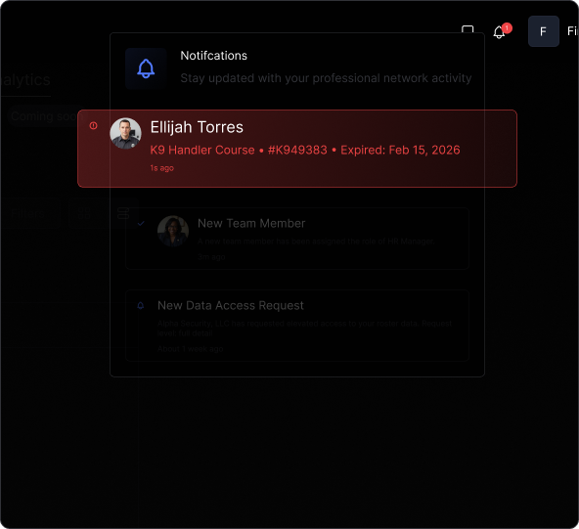Image resolution: width=579 pixels, height=529 pixels.
Task: Click the red alert icon on Ellijah Torres card
Action: pos(94,126)
